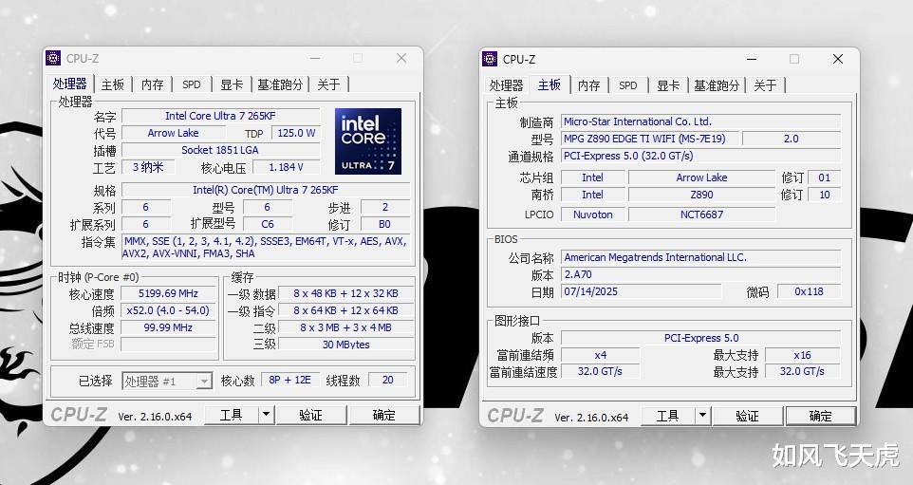Switch to SPD tab in right CPU-Z window

point(627,85)
